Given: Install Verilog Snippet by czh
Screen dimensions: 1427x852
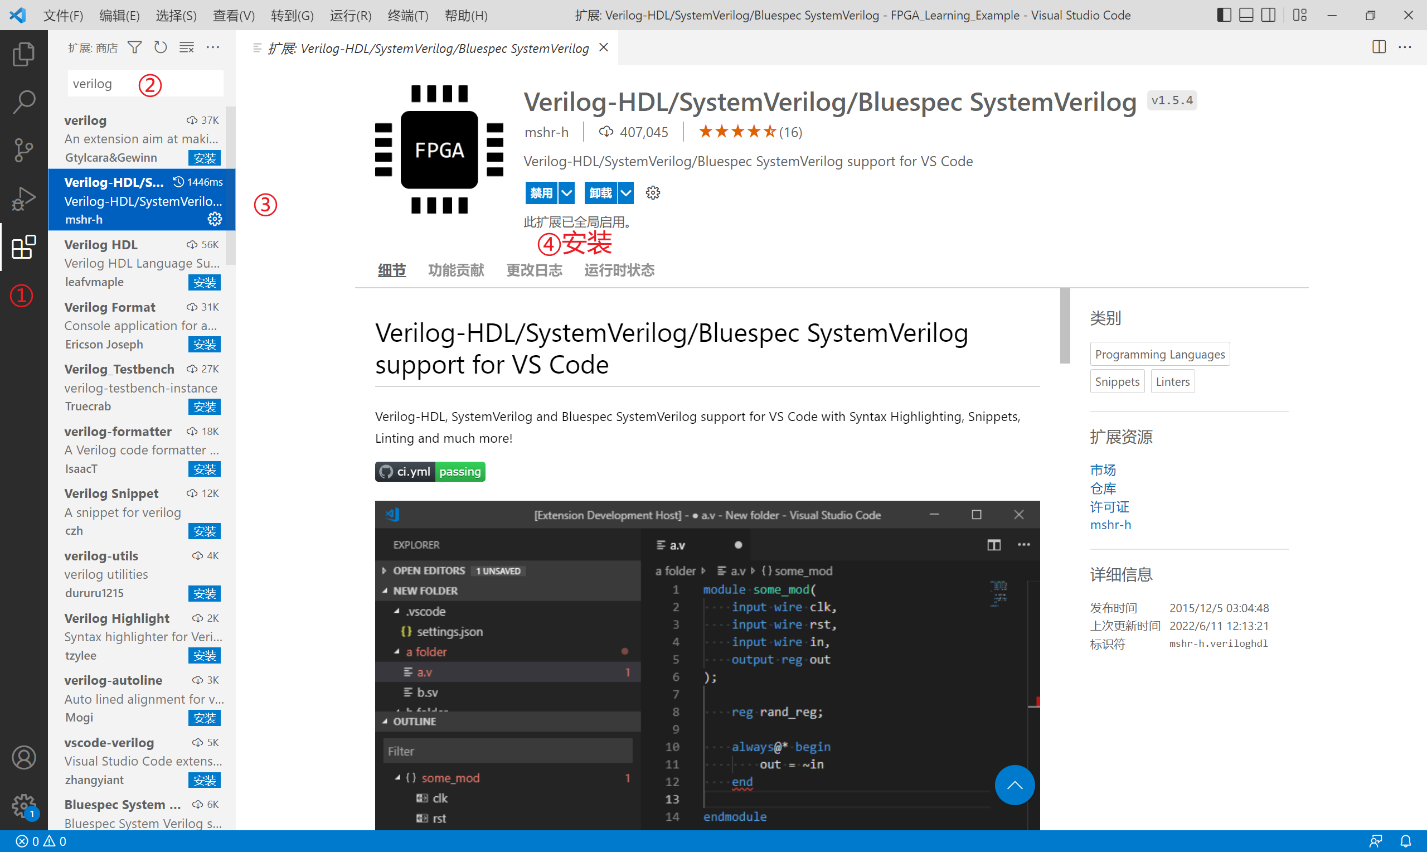Looking at the screenshot, I should click(205, 531).
